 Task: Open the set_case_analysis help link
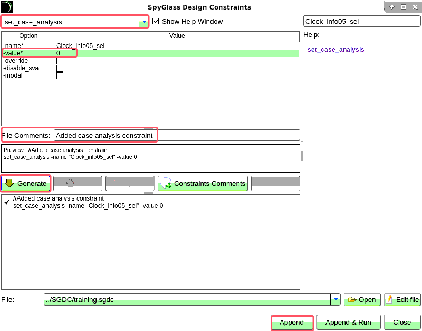(335, 50)
